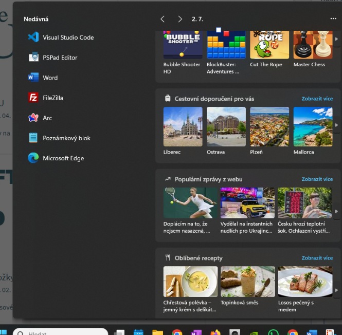
Task: Click Zobrazit více for favorite recipes
Action: (x=317, y=258)
